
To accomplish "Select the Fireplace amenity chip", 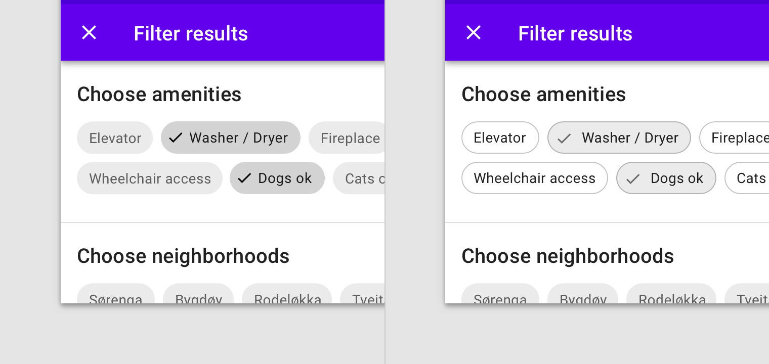I will point(350,137).
